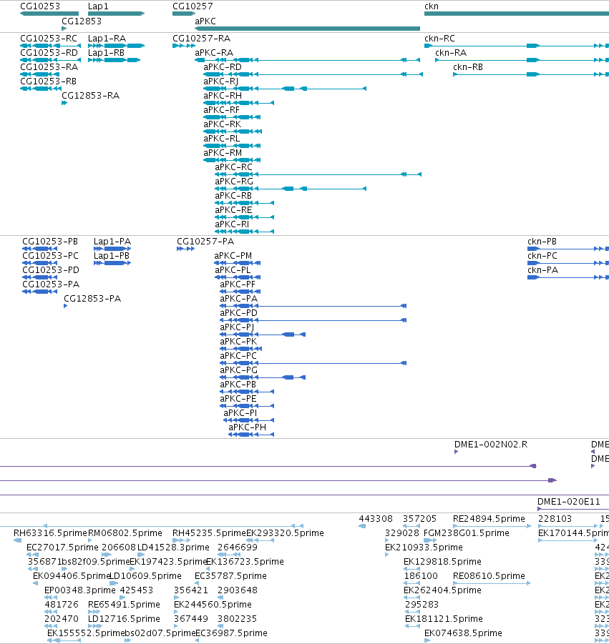Select the bs82f09.5prime EST label
609x644 pixels.
(x=95, y=562)
